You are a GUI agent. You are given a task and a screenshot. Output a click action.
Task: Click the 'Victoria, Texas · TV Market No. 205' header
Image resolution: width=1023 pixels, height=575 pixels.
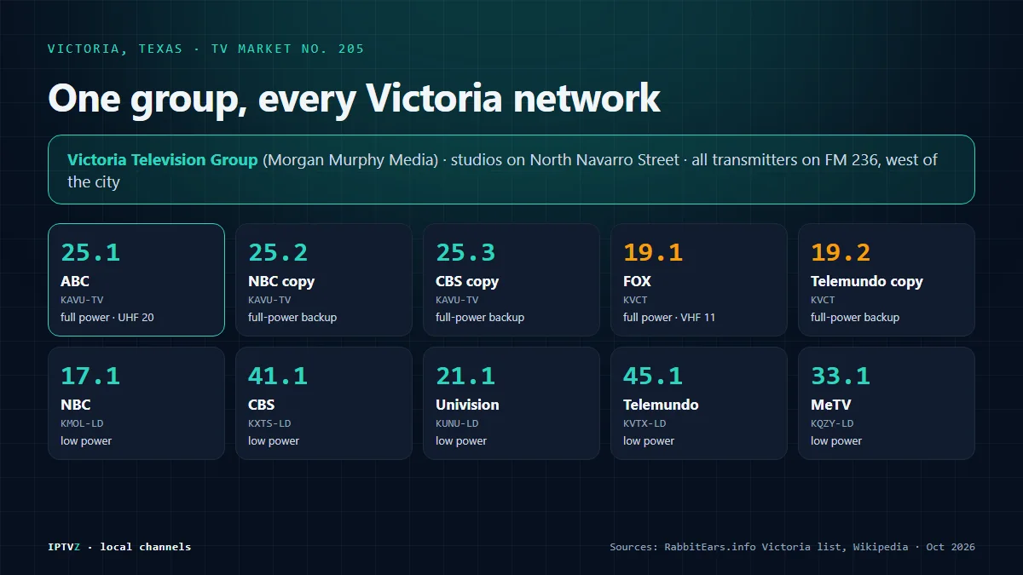(x=206, y=49)
